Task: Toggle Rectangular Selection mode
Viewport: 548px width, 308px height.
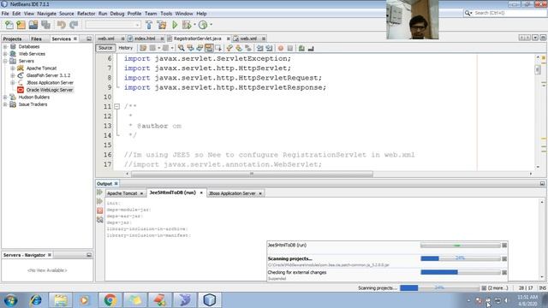Action: [x=218, y=48]
